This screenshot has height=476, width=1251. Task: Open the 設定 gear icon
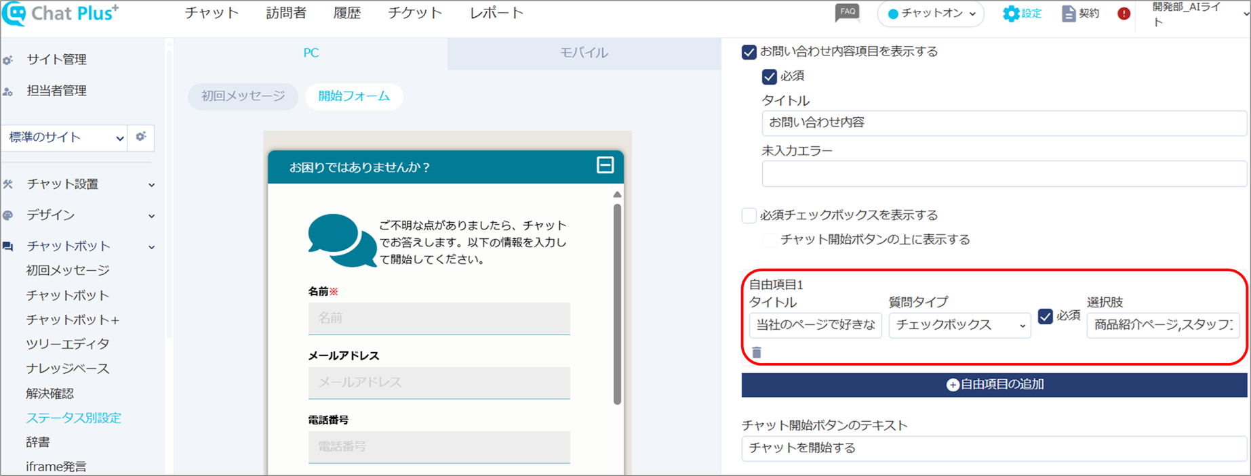[x=1011, y=14]
